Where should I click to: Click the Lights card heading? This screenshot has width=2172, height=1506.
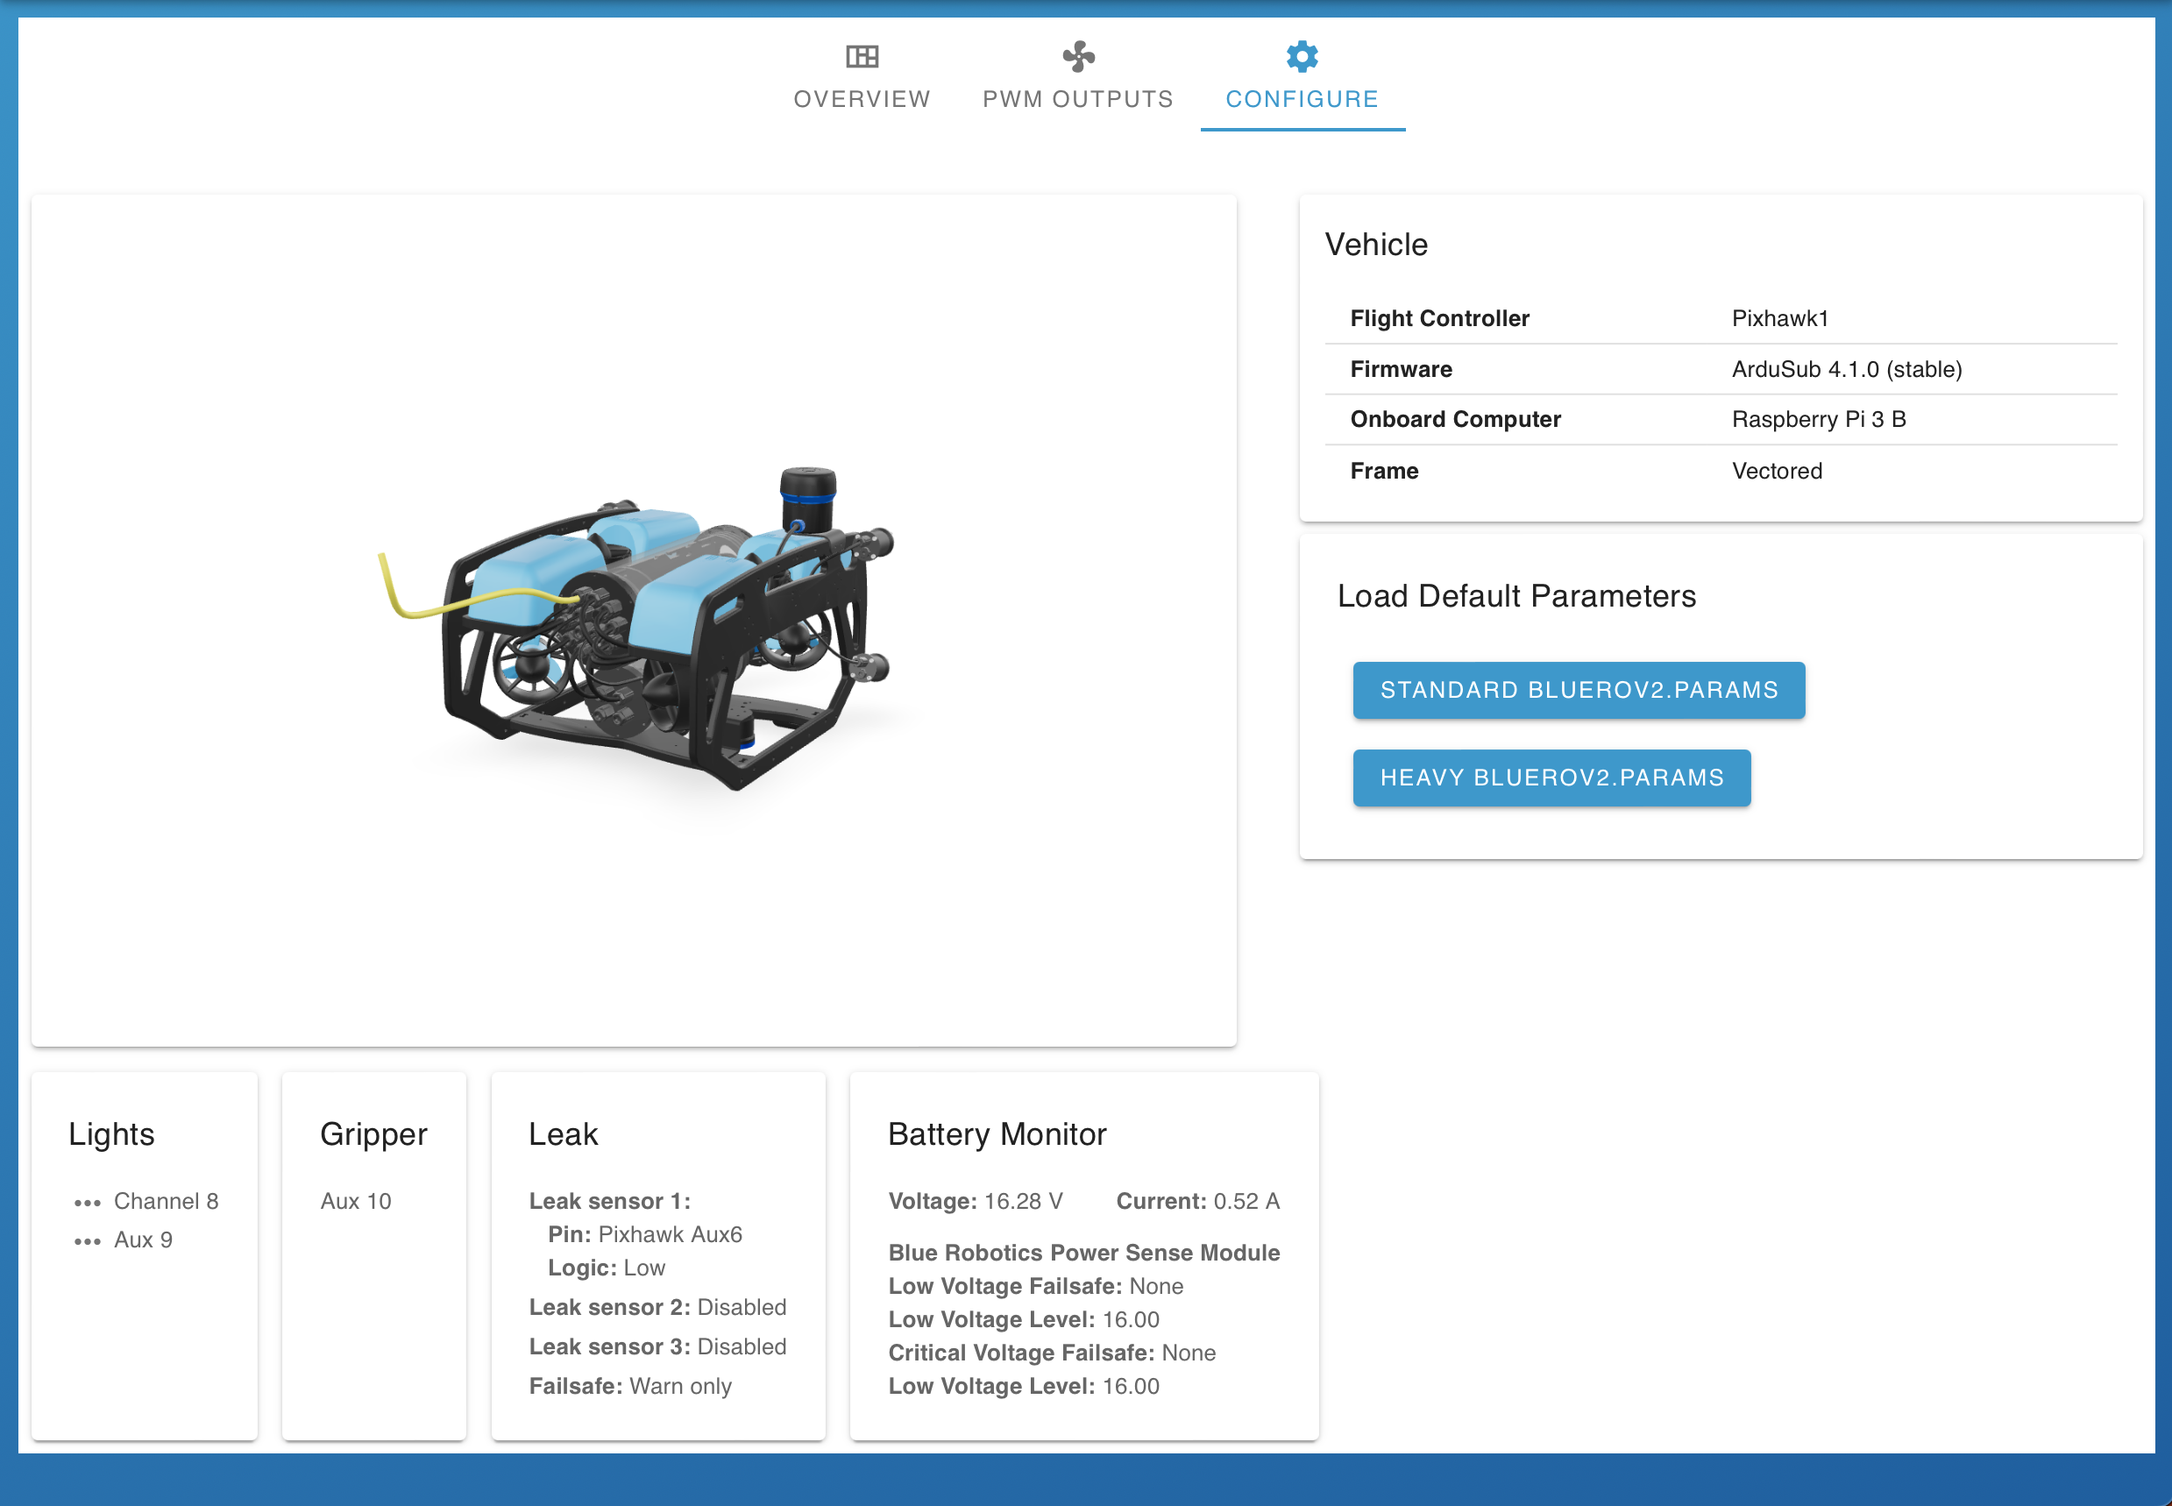click(x=111, y=1134)
